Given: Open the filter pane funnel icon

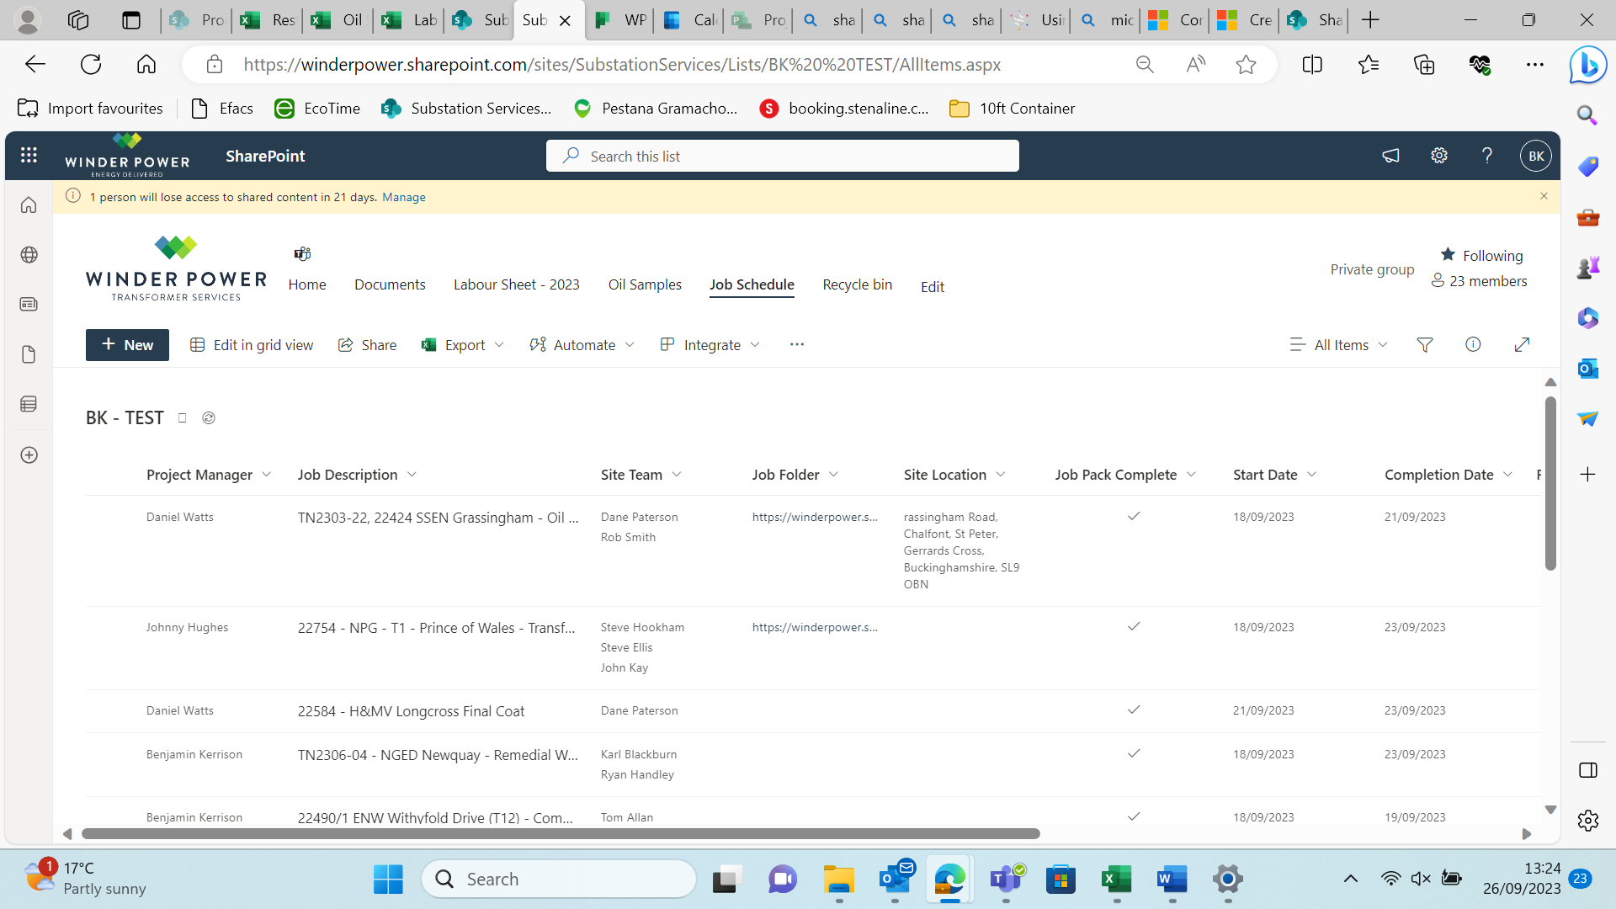Looking at the screenshot, I should (x=1425, y=345).
